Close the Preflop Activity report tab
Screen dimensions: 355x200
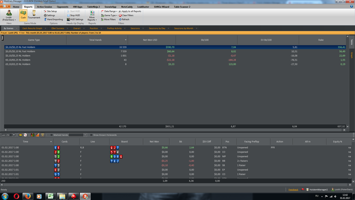125,28
